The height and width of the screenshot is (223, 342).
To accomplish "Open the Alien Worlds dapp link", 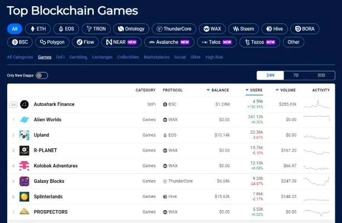I will (x=47, y=120).
